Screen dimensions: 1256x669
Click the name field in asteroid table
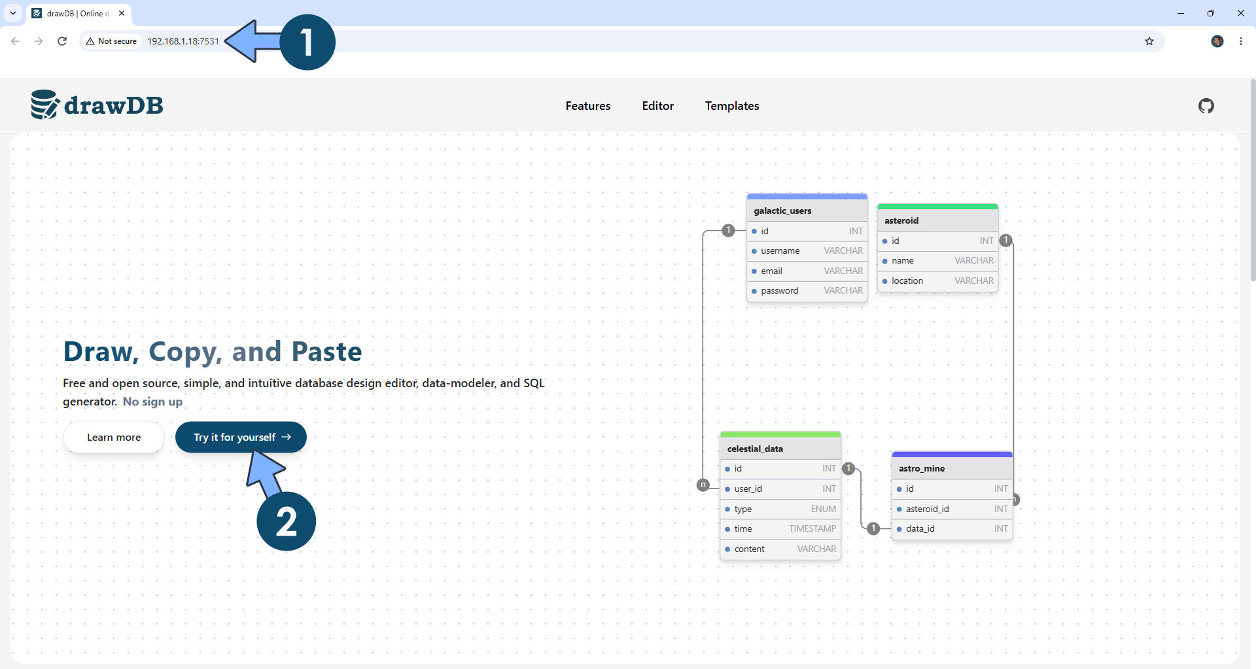coord(937,260)
